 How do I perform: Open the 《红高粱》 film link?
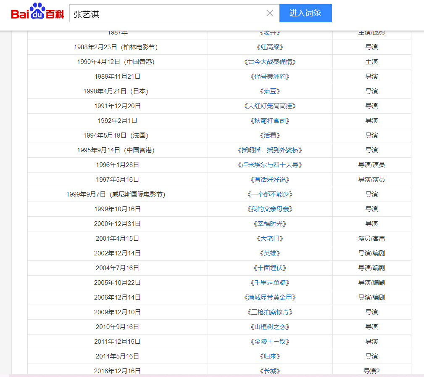point(270,47)
